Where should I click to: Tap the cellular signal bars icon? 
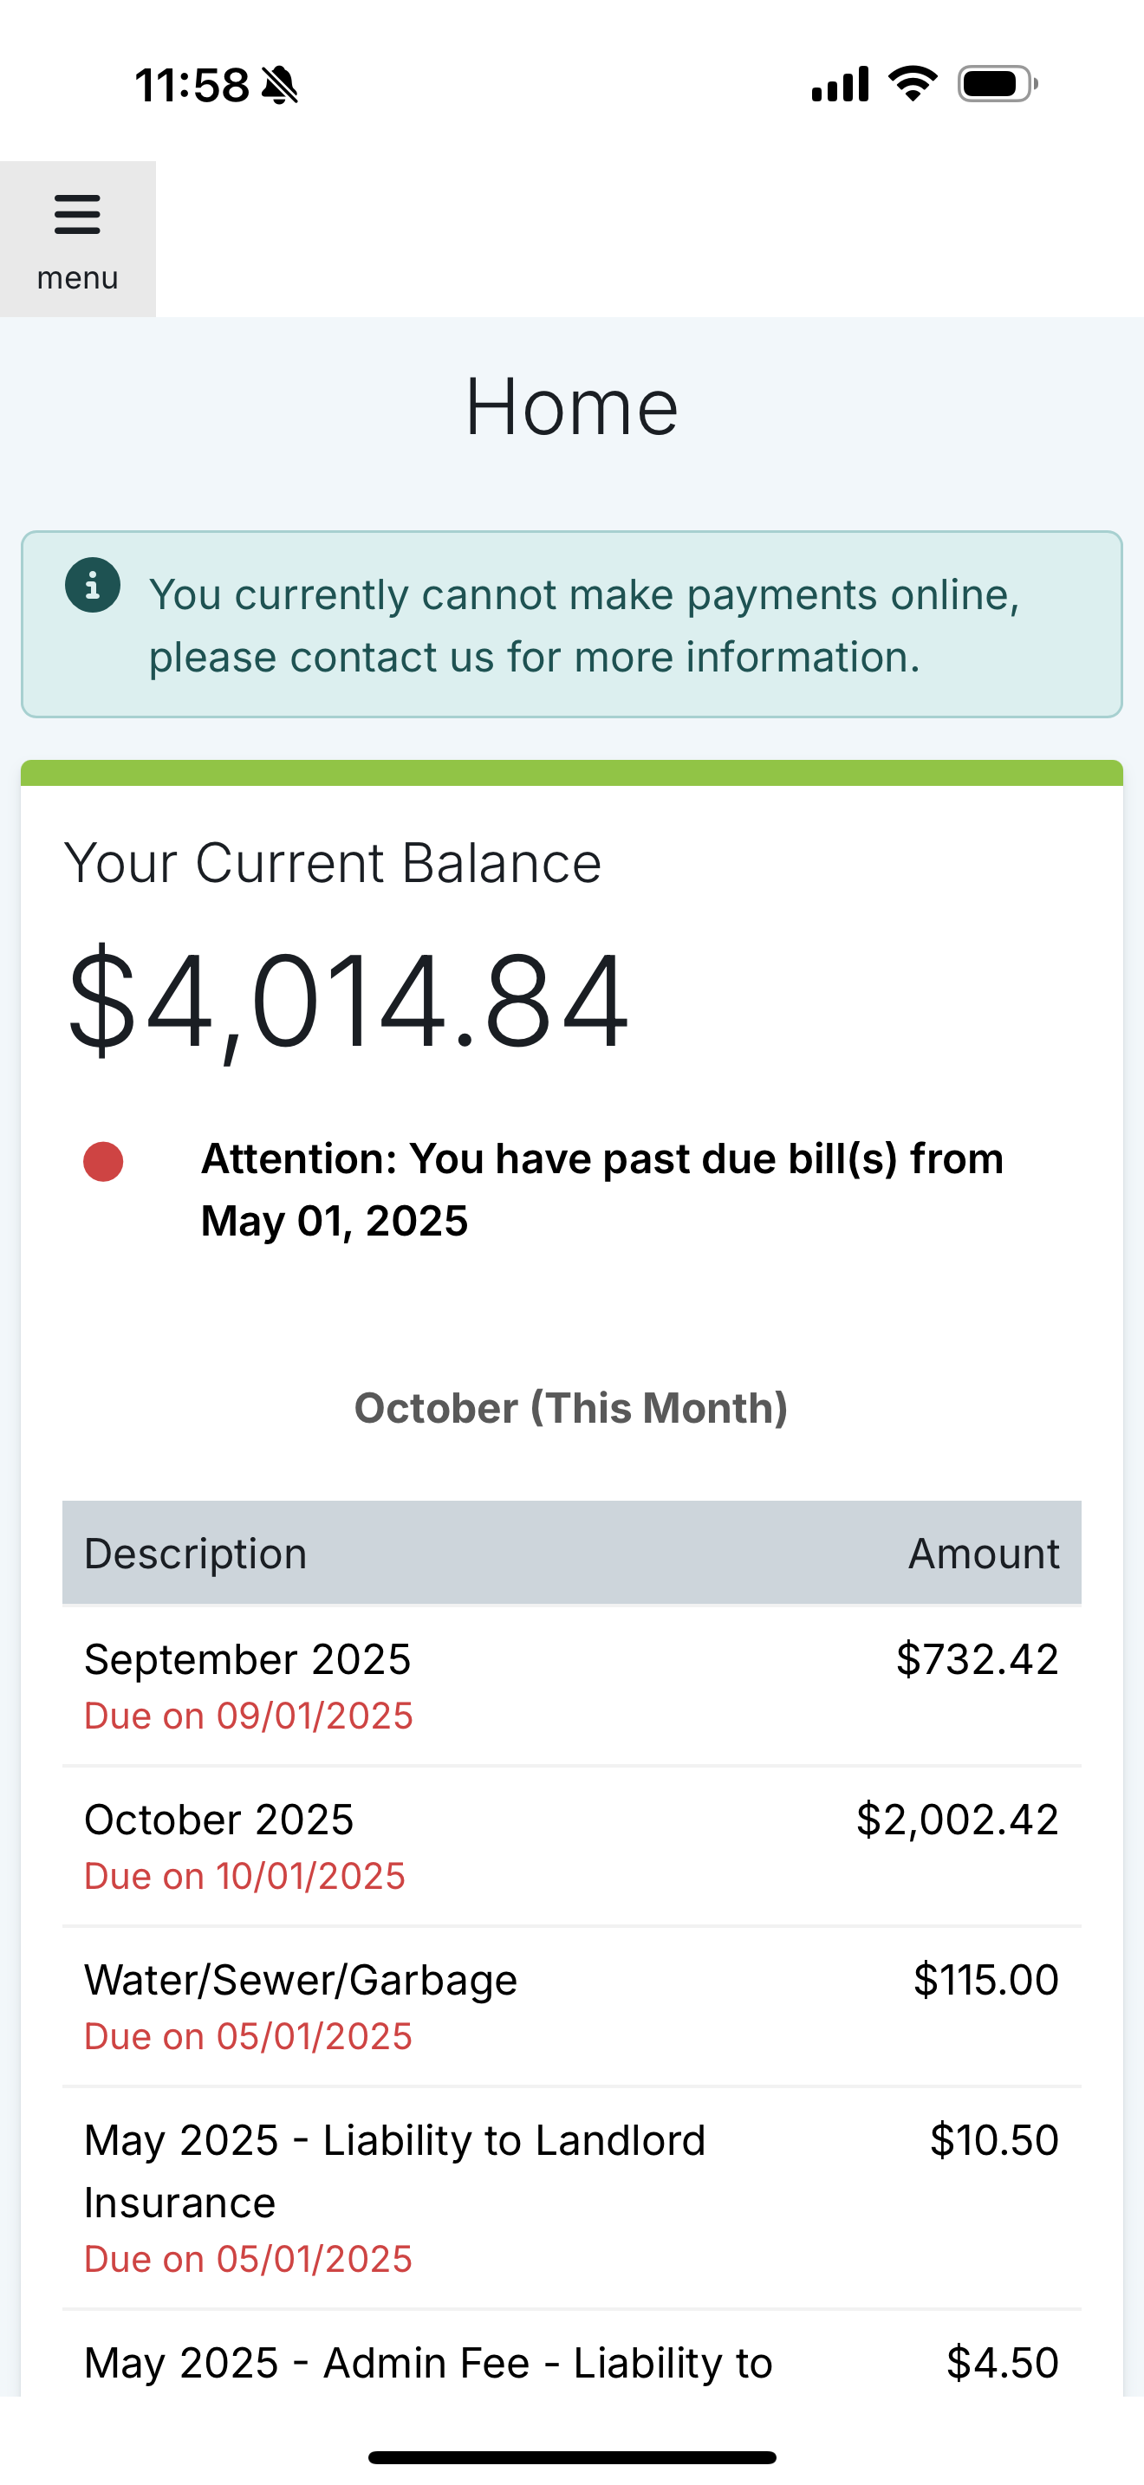coord(840,84)
